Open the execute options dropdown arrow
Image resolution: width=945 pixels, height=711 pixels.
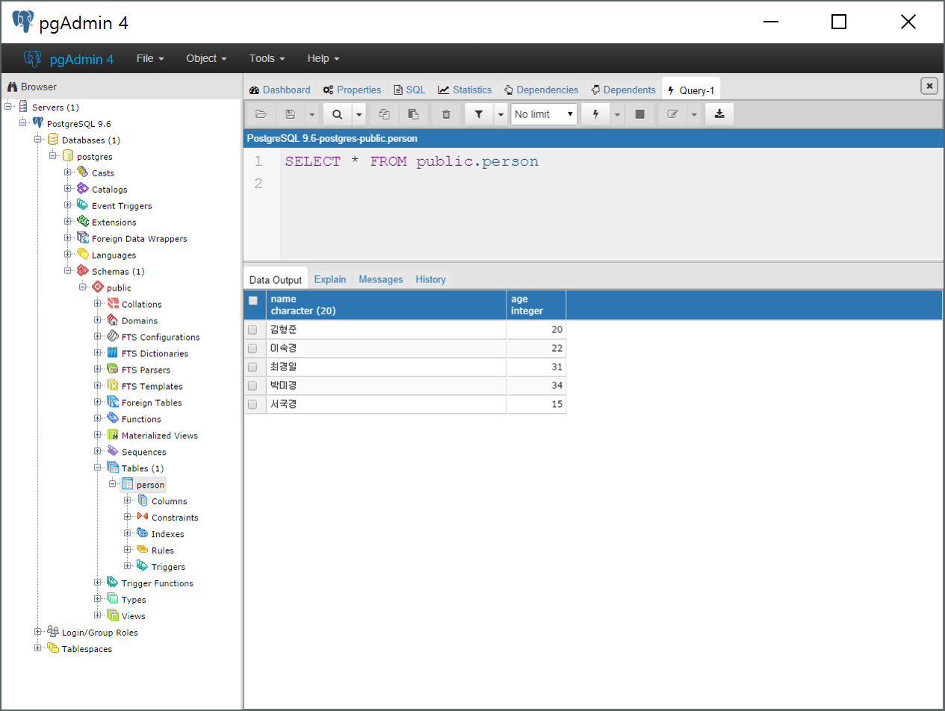pyautogui.click(x=617, y=114)
